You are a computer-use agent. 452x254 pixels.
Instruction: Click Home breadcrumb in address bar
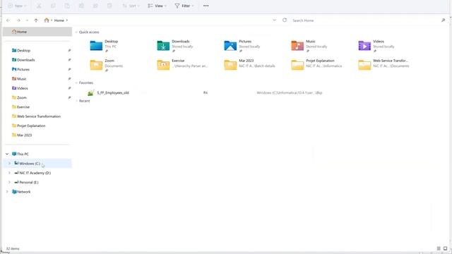coord(59,20)
